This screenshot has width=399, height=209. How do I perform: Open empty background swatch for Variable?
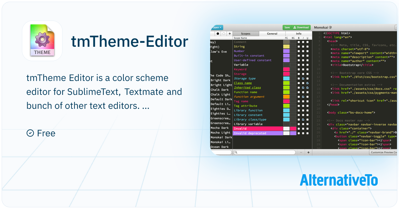[293, 65]
